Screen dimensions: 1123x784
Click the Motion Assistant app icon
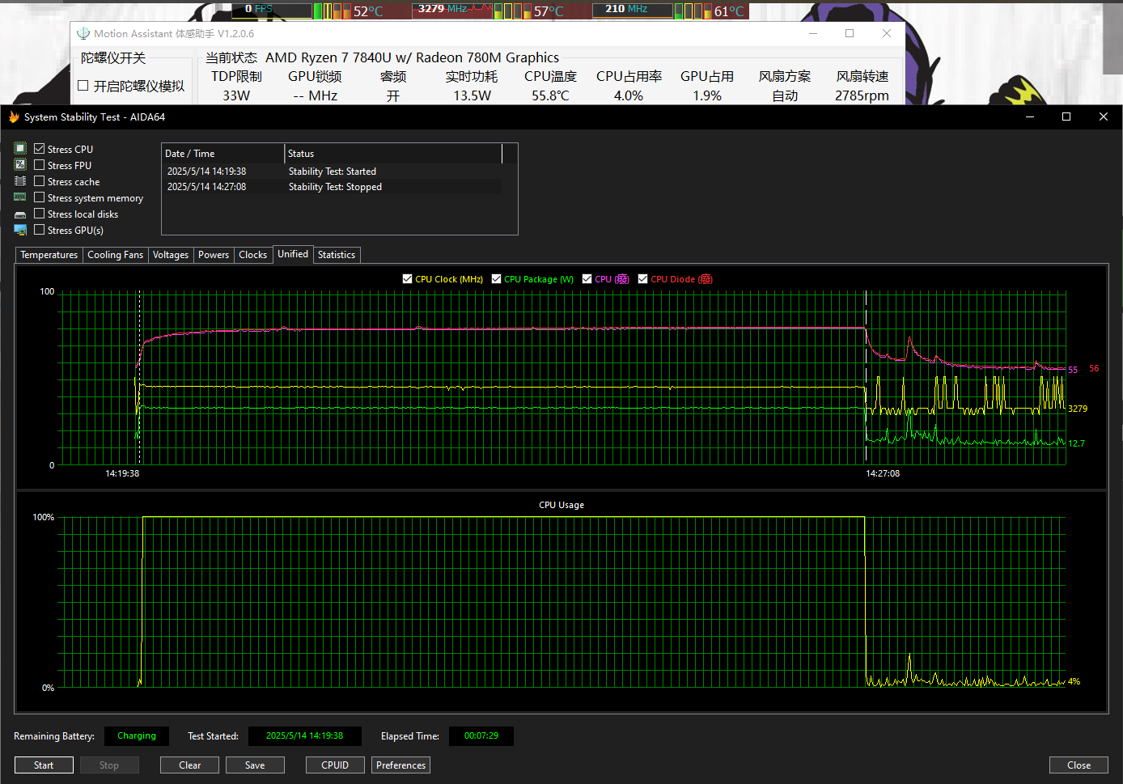tap(83, 34)
